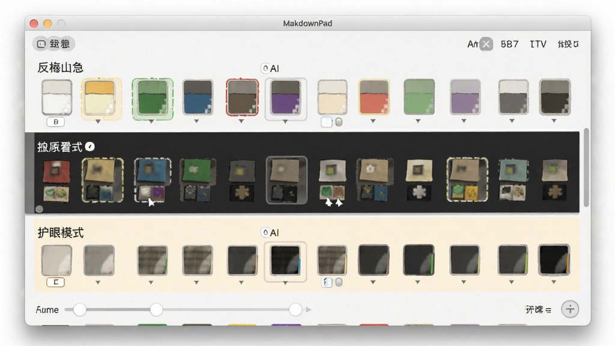
Task: Click the play arrow after the Aume slider
Action: click(x=309, y=309)
